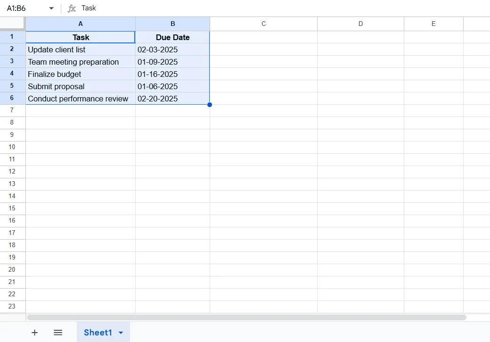Select row 7 header
Image resolution: width=490 pixels, height=342 pixels.
pyautogui.click(x=12, y=110)
